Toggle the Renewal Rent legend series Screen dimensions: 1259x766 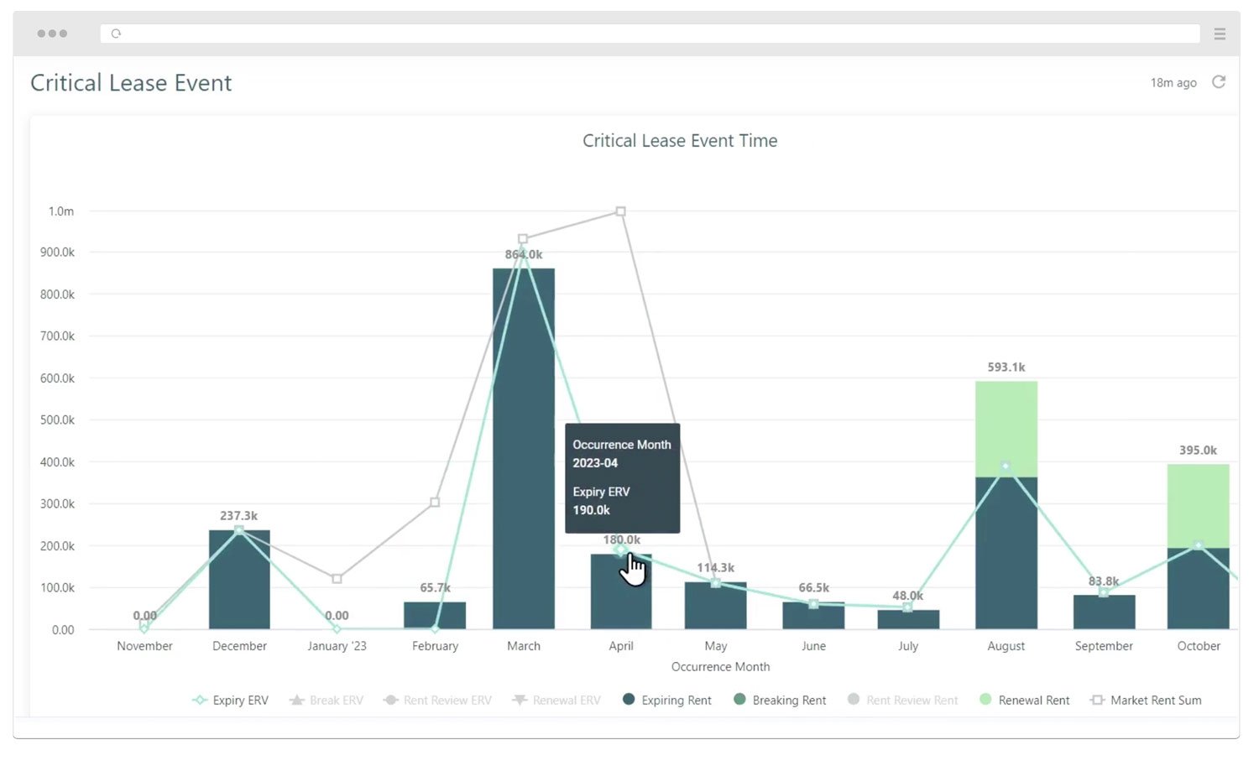(1025, 701)
